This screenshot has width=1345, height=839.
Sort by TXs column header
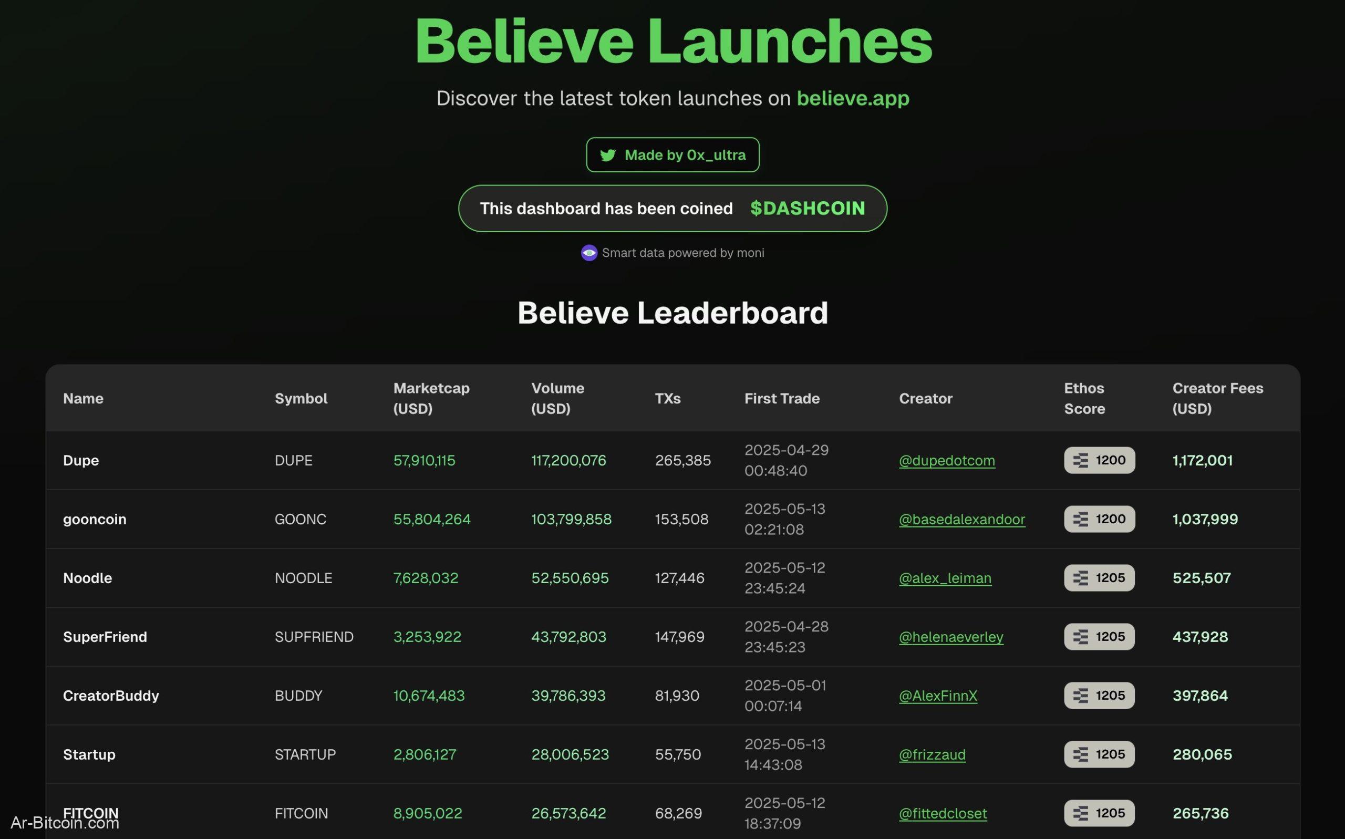coord(667,398)
